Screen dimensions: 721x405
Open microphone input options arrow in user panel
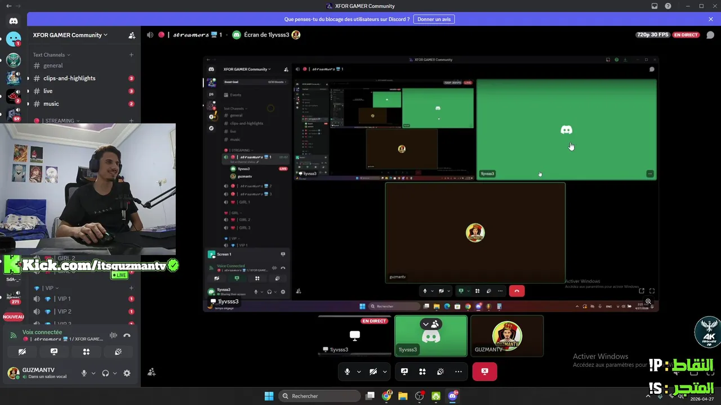[x=94, y=373]
